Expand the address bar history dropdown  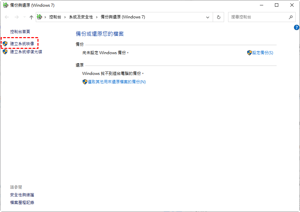coord(208,17)
